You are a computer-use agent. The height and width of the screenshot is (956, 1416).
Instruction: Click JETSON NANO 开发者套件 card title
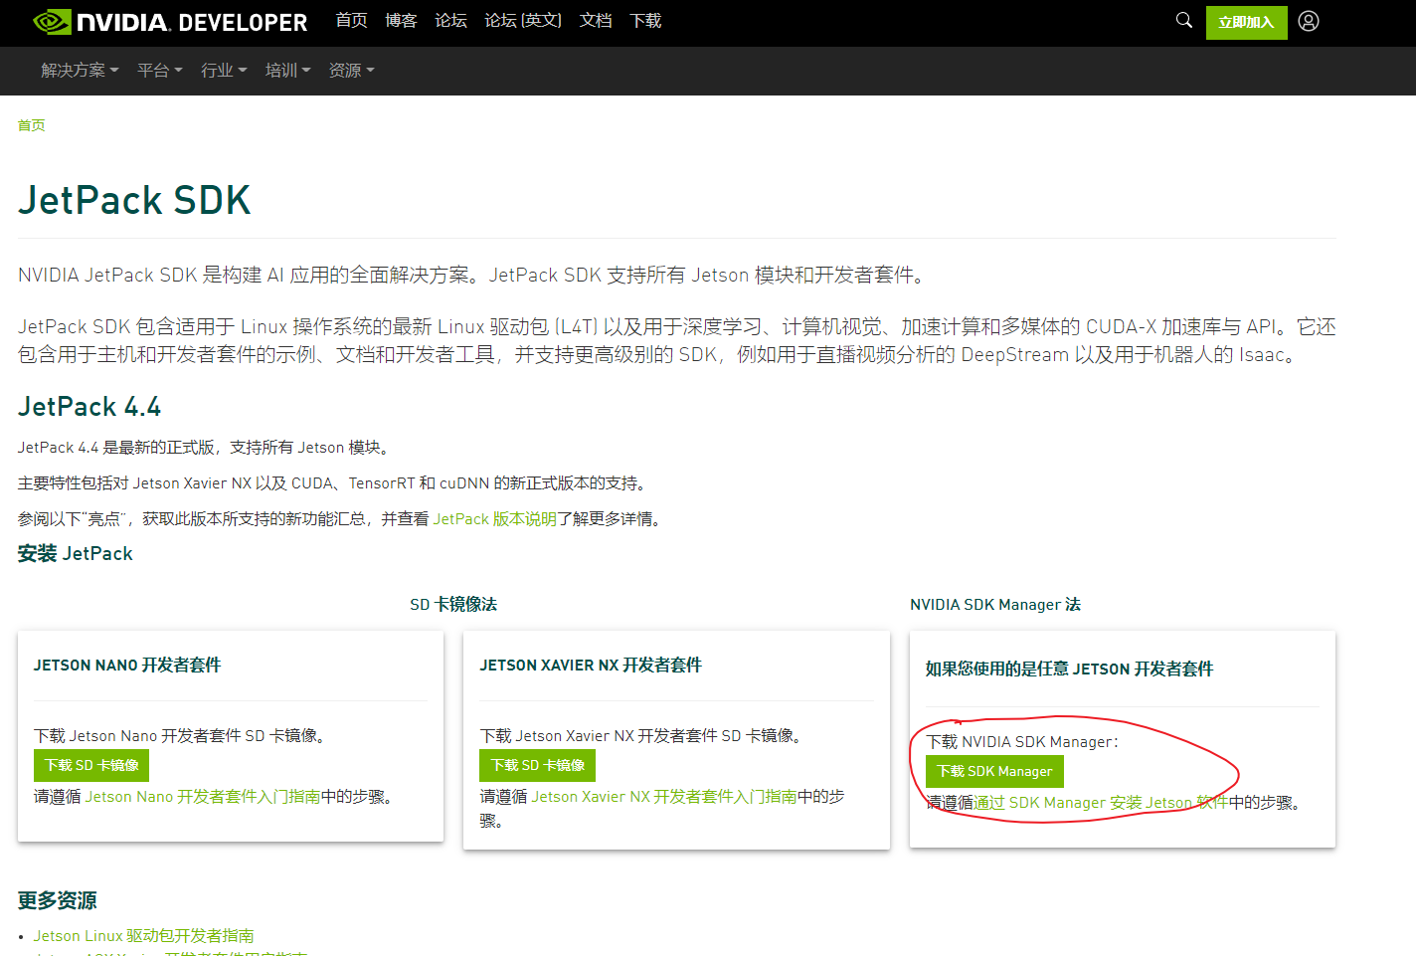coord(127,666)
